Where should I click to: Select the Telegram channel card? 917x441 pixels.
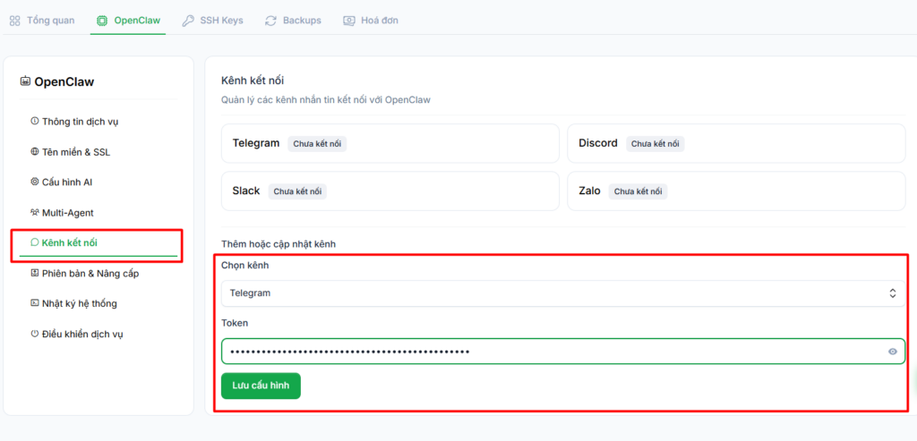(x=390, y=143)
